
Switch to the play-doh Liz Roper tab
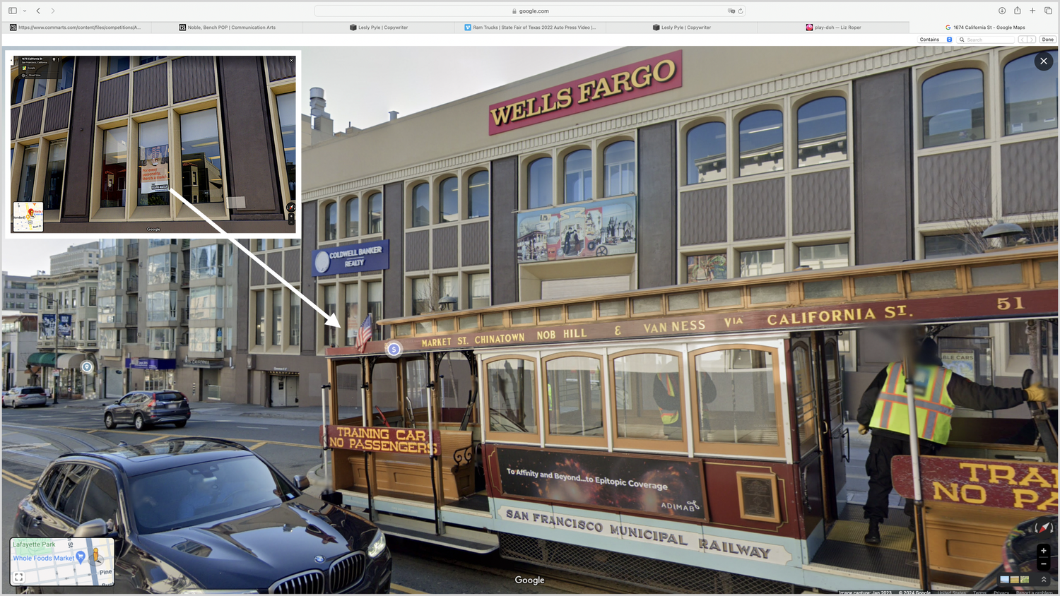(x=833, y=28)
